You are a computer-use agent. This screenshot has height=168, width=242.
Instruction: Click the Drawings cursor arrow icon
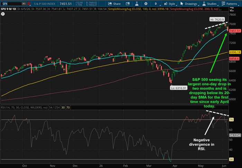point(181,3)
